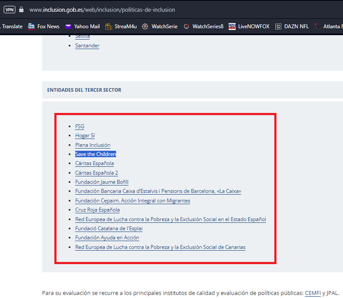Open the highlighted Save the Children link
This screenshot has width=343, height=298.
pos(96,154)
